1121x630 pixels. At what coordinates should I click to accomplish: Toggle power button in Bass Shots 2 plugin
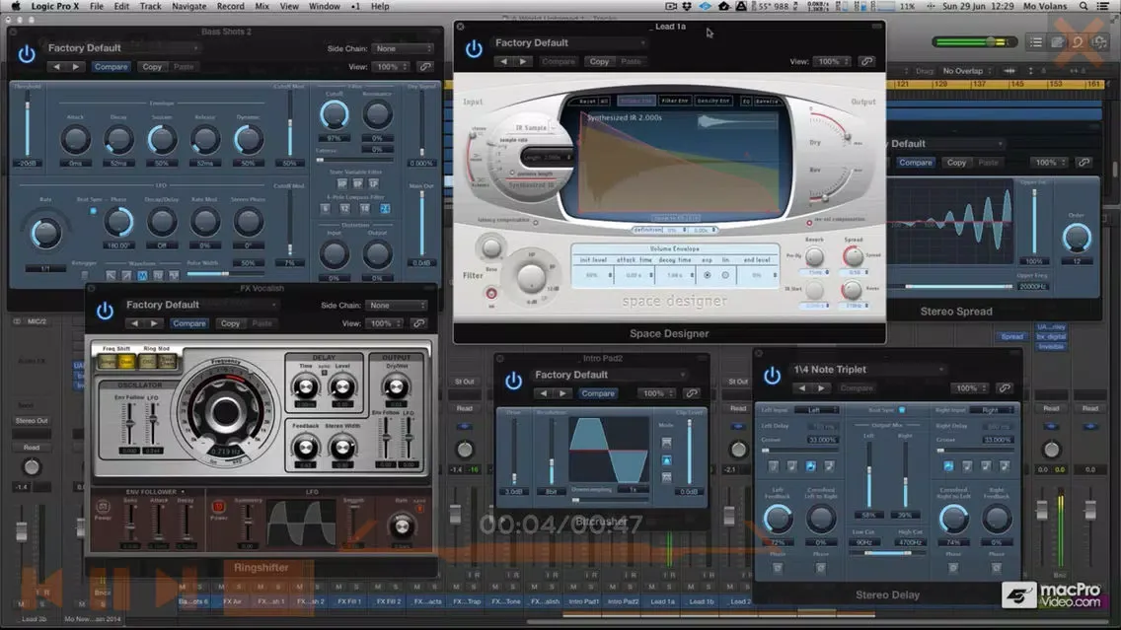click(x=27, y=54)
